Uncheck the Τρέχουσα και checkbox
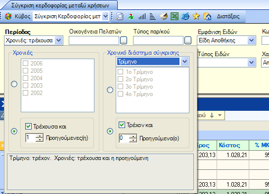This screenshot has width=269, height=194. point(28,127)
